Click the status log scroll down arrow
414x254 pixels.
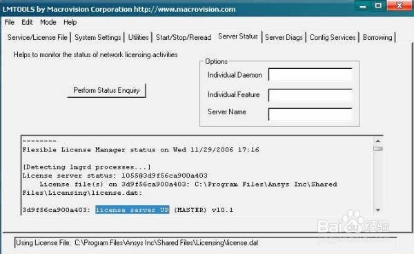coord(378,210)
